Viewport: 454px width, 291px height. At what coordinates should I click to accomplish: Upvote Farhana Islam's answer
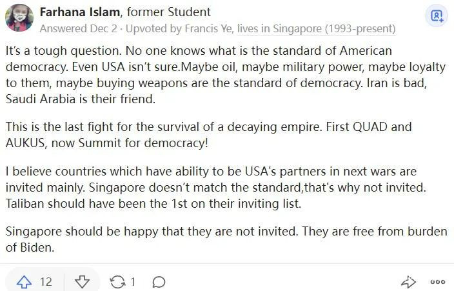(25, 282)
